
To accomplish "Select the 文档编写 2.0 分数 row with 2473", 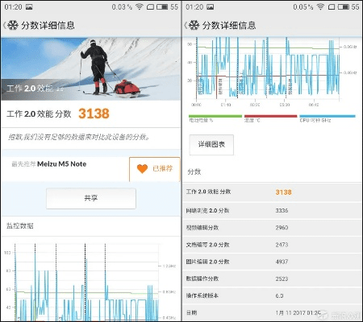I will point(272,245).
